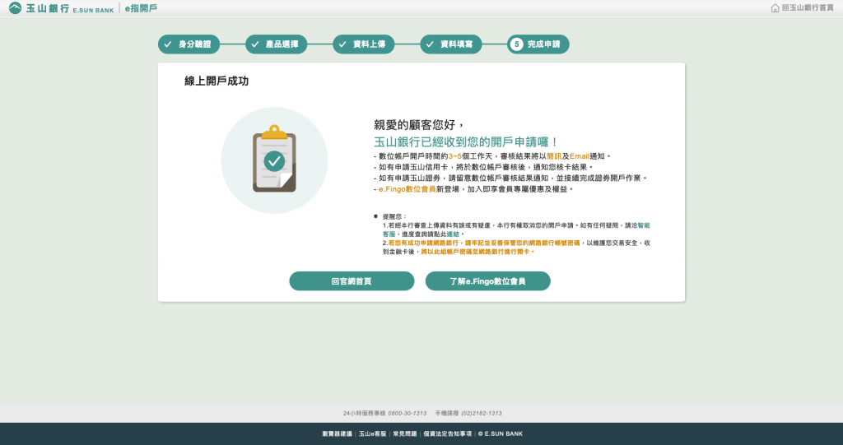Open 個資法定告知事項 footer link
Viewport: 843px width, 445px height.
pos(447,433)
